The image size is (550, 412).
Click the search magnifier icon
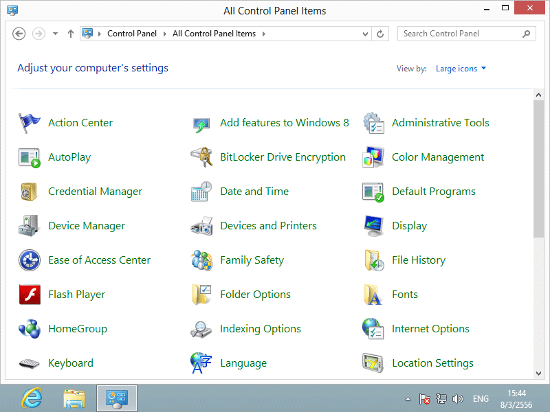(x=526, y=34)
